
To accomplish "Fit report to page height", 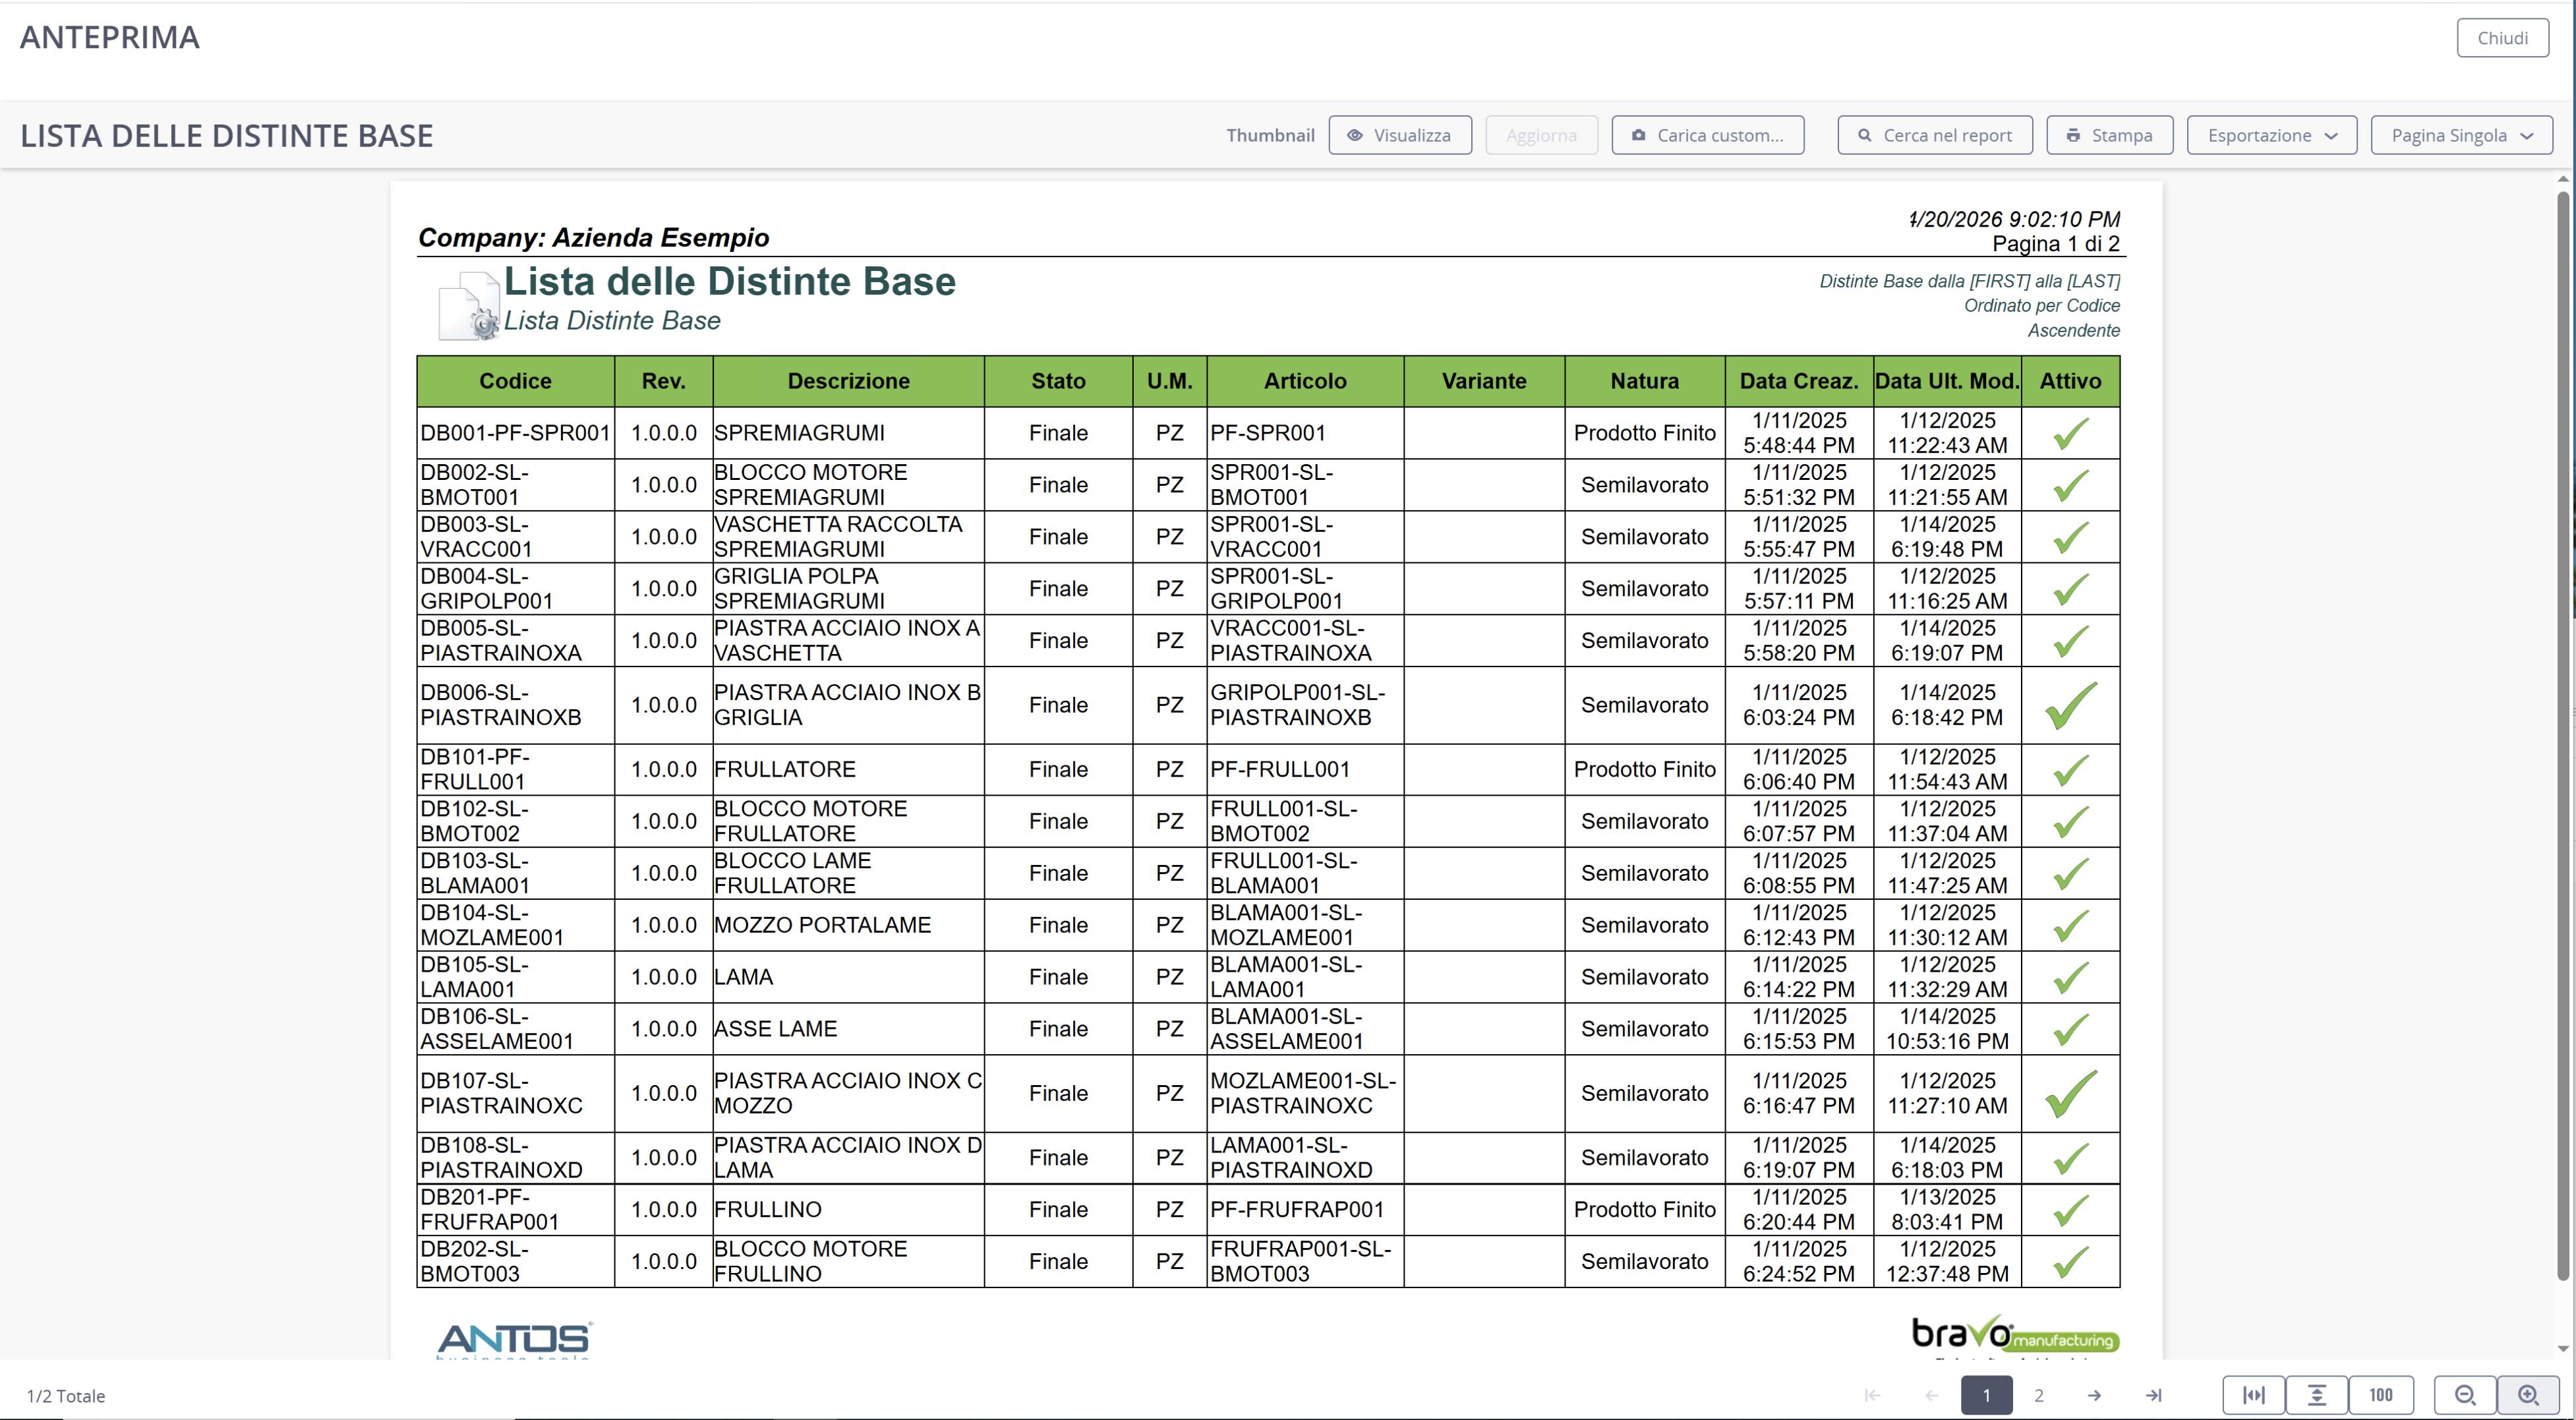I will (x=2317, y=1395).
